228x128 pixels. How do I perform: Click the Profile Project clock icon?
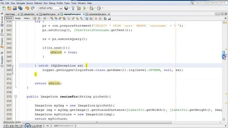(x=99, y=8)
